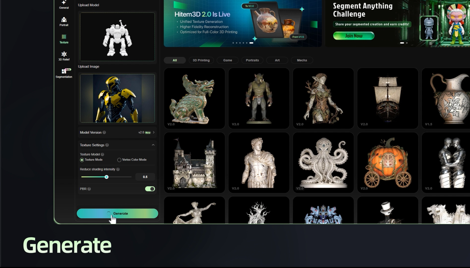The height and width of the screenshot is (268, 470).
Task: Switch to the Portrait mode
Action: point(64,22)
